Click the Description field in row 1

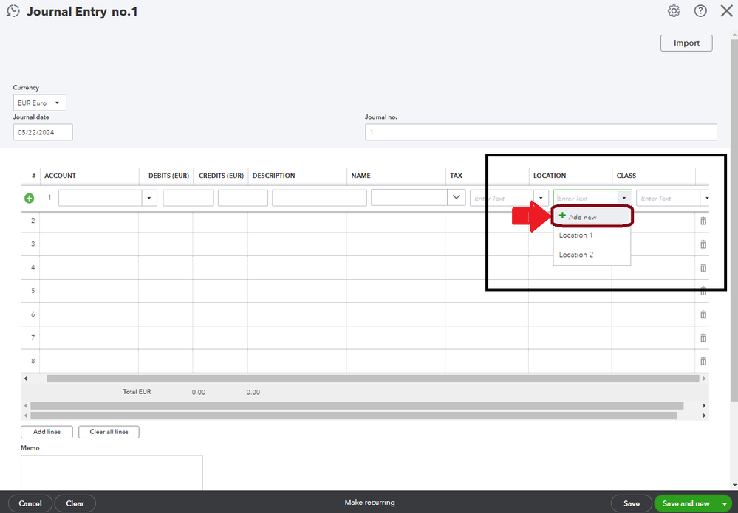[x=320, y=198]
